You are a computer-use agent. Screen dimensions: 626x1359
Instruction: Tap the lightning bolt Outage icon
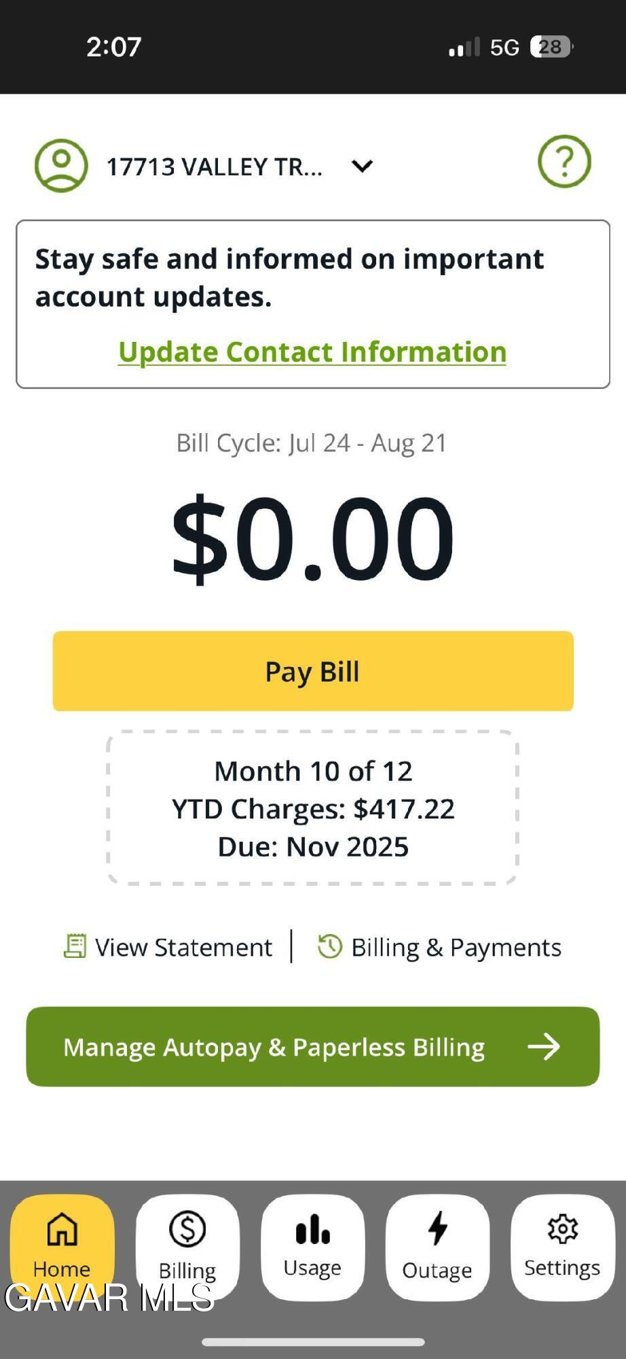(437, 1229)
